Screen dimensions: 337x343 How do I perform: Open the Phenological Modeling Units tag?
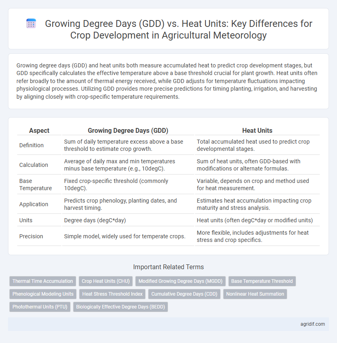43,294
